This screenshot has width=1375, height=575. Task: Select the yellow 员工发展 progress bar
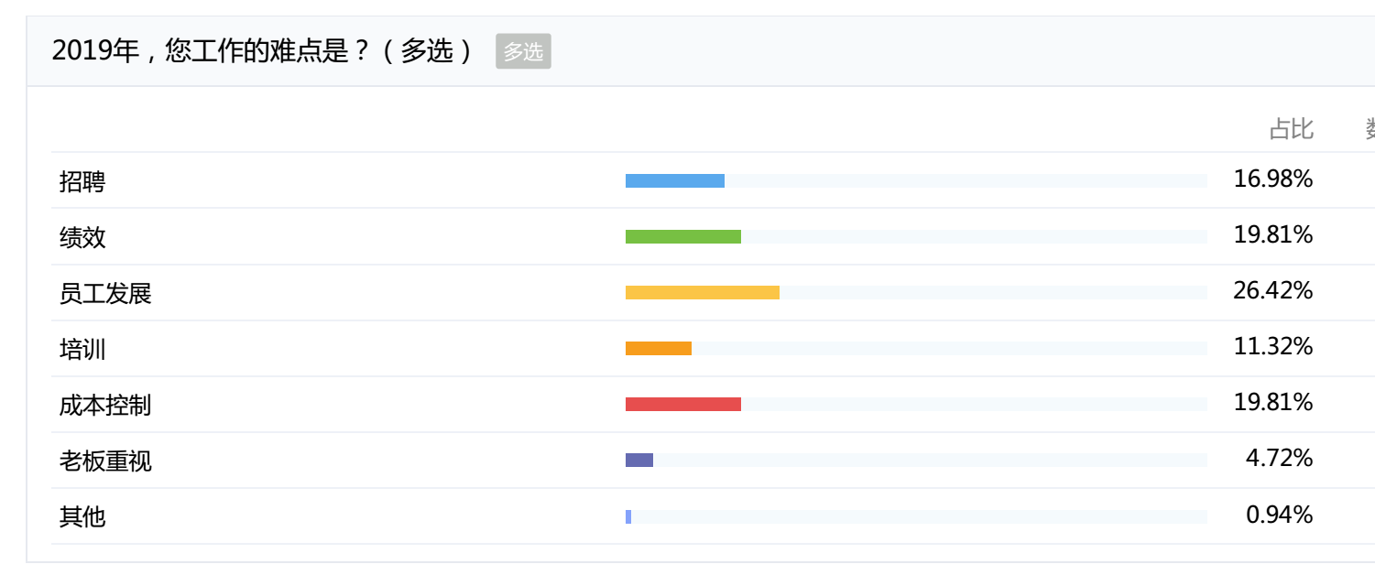(703, 293)
